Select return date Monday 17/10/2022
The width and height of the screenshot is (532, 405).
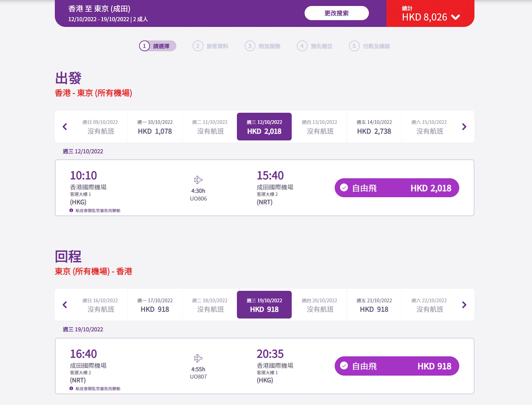coord(155,305)
